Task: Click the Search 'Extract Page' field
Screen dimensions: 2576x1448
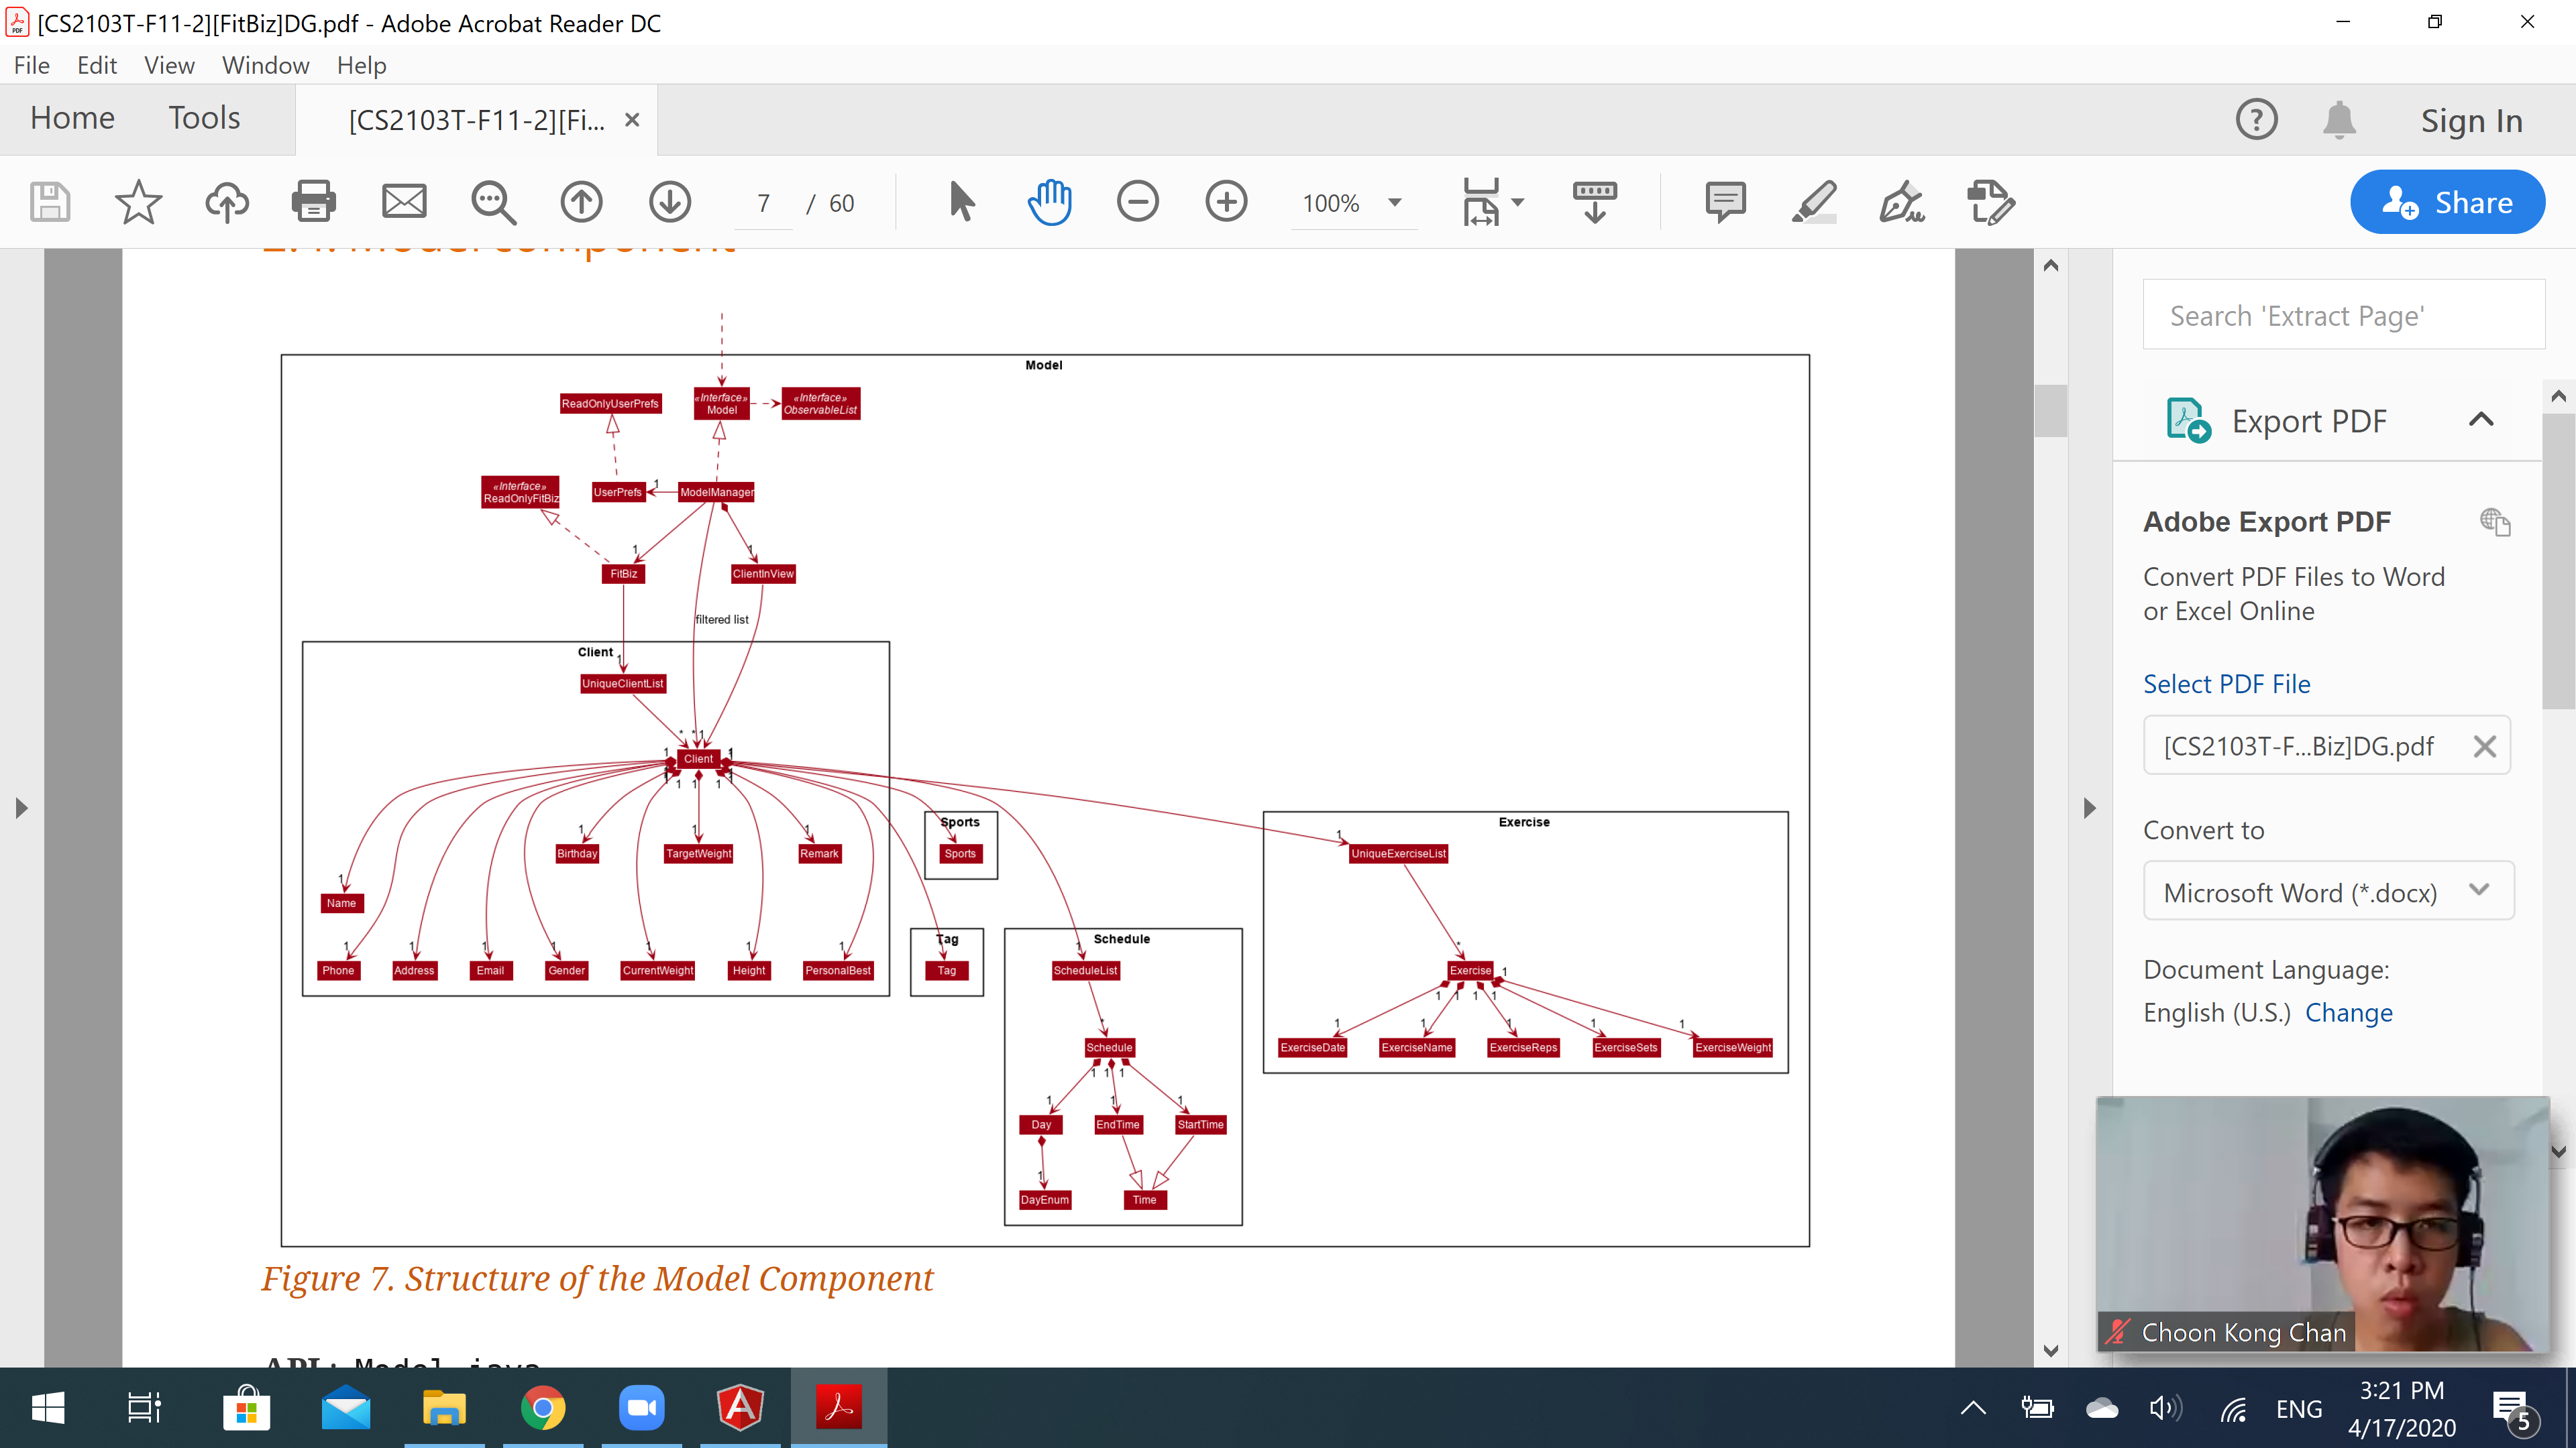Action: 2343,316
